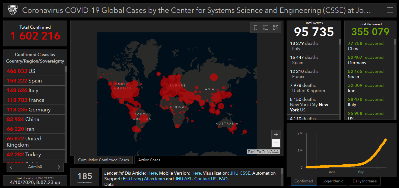Open the JHU APL link

[x=183, y=179]
